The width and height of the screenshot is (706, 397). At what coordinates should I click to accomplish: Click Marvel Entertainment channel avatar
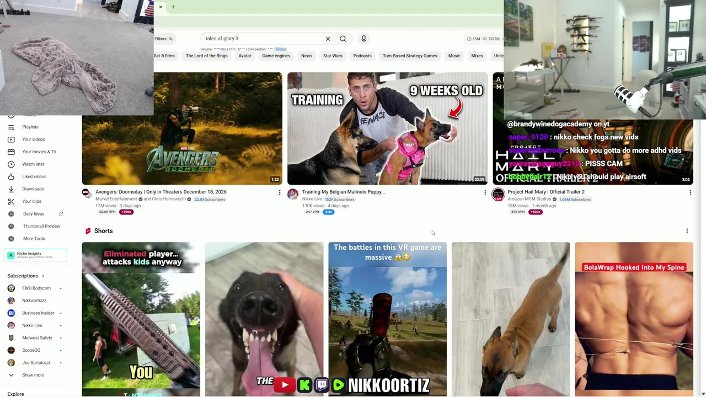[87, 194]
